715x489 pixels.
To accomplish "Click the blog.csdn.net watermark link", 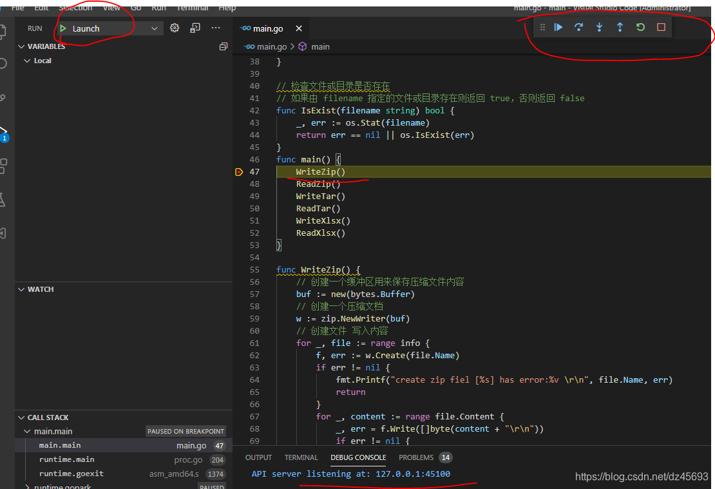I will pyautogui.click(x=642, y=475).
